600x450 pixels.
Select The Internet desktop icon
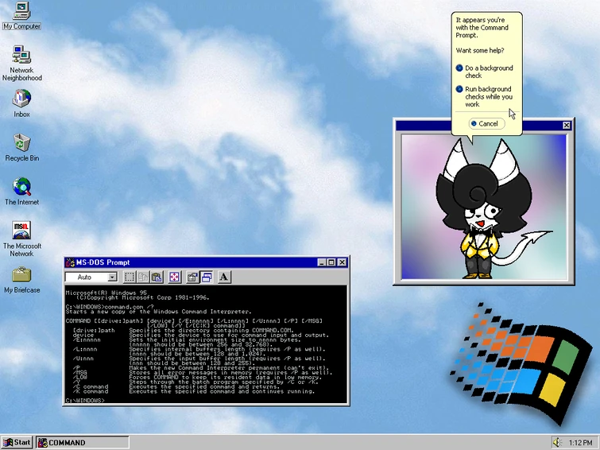click(21, 192)
